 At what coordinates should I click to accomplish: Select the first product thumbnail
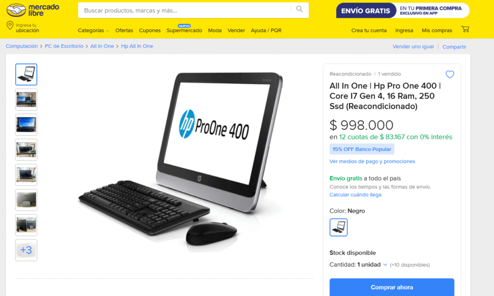pos(26,74)
